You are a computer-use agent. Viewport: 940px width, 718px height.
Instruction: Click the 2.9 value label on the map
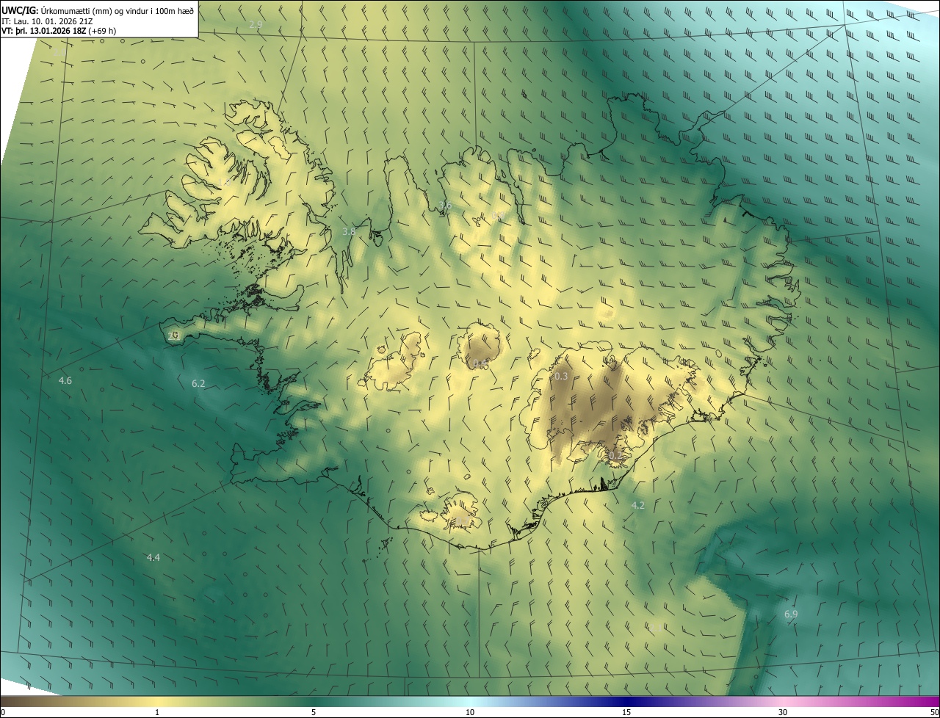pos(256,25)
